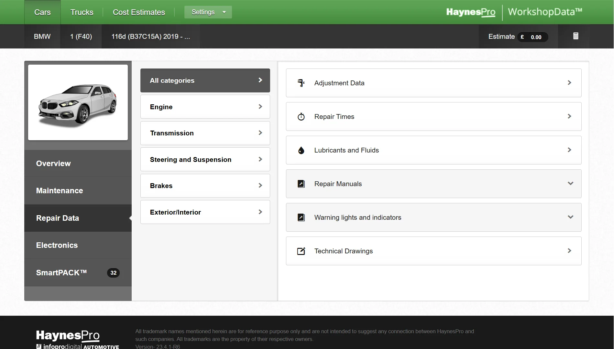The width and height of the screenshot is (614, 349).
Task: Click the Warning lights and indicators label
Action: pos(358,217)
